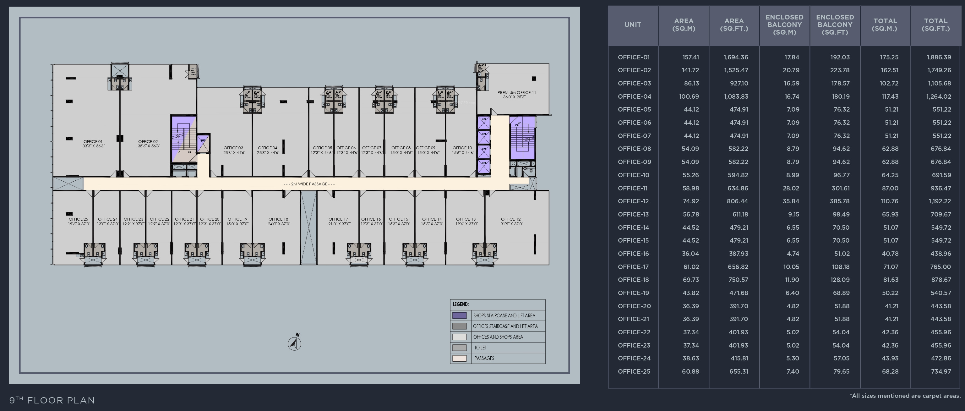
Task: Click the TOTAL (SQ.FT.) column header
Action: 935,25
